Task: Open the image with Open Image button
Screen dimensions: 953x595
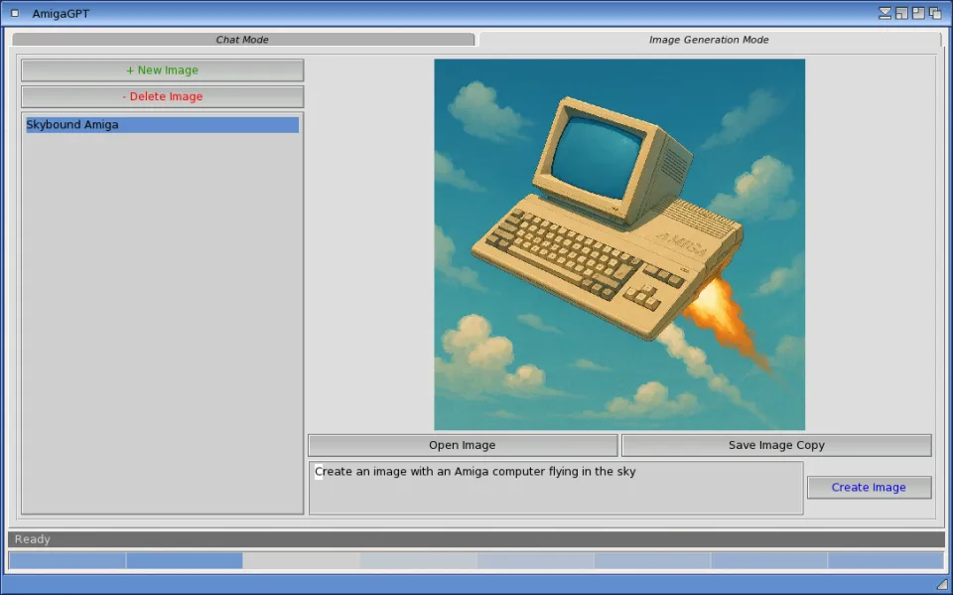Action: [463, 445]
